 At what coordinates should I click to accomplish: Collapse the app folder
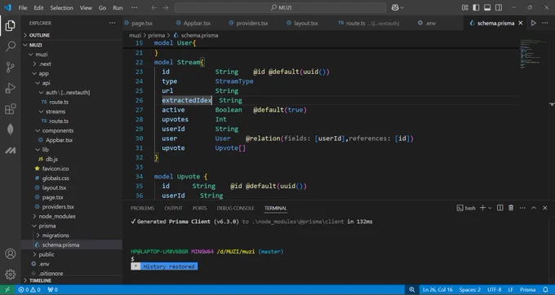click(x=72, y=73)
